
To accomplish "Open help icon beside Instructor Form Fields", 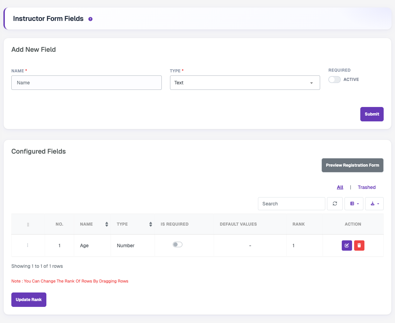I will [90, 19].
